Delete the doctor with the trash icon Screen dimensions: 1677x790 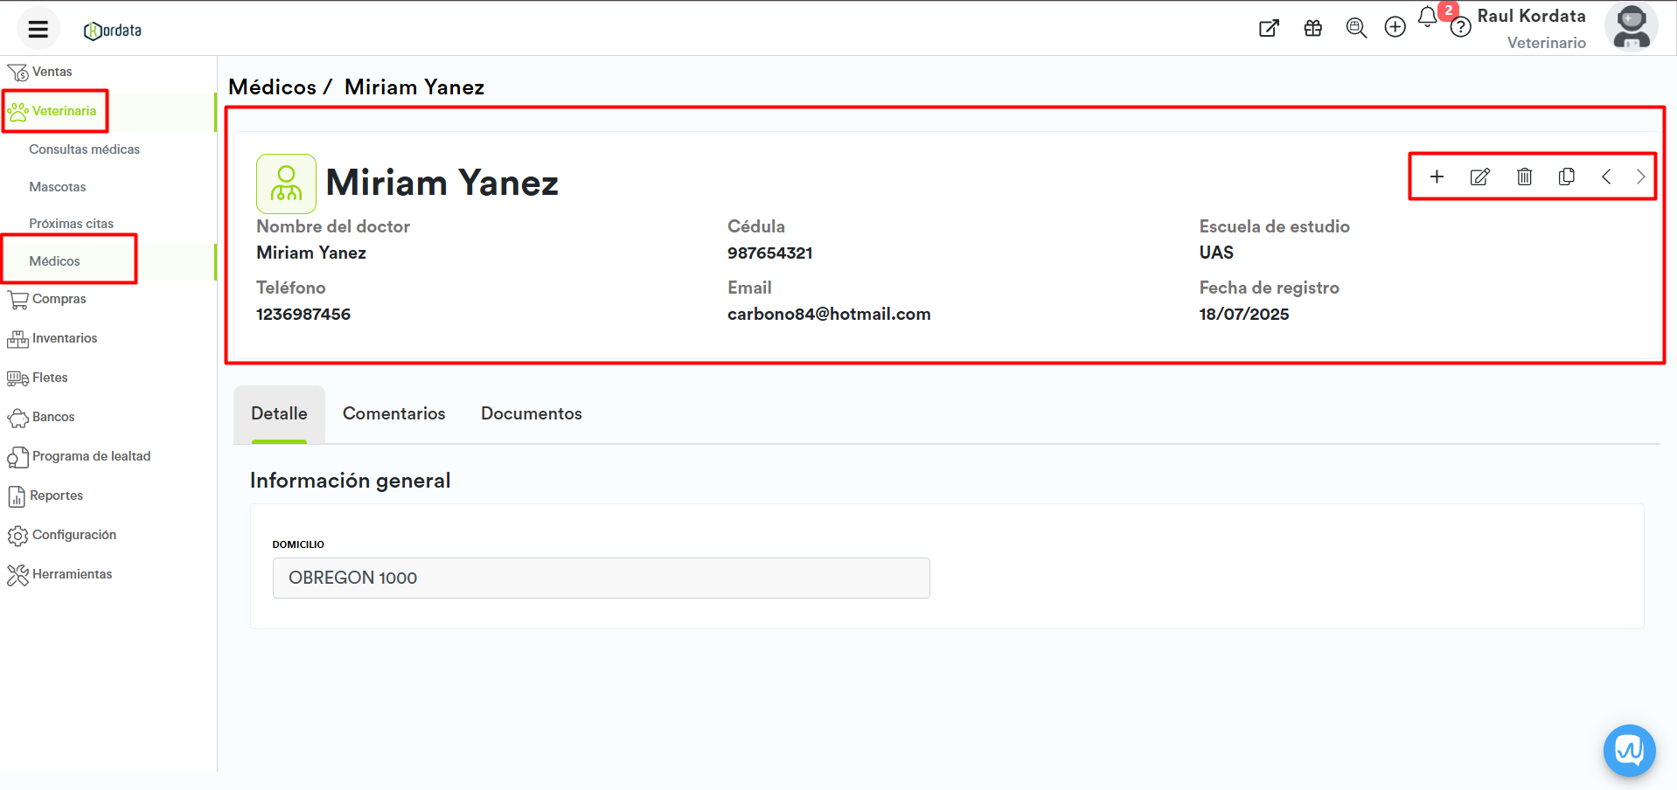point(1524,177)
